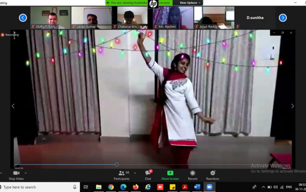Click the People icon in system tray
306x192 pixels.
point(254,187)
